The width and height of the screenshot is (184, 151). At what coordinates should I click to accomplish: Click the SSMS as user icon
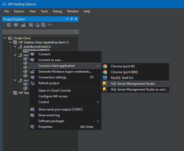105,89
